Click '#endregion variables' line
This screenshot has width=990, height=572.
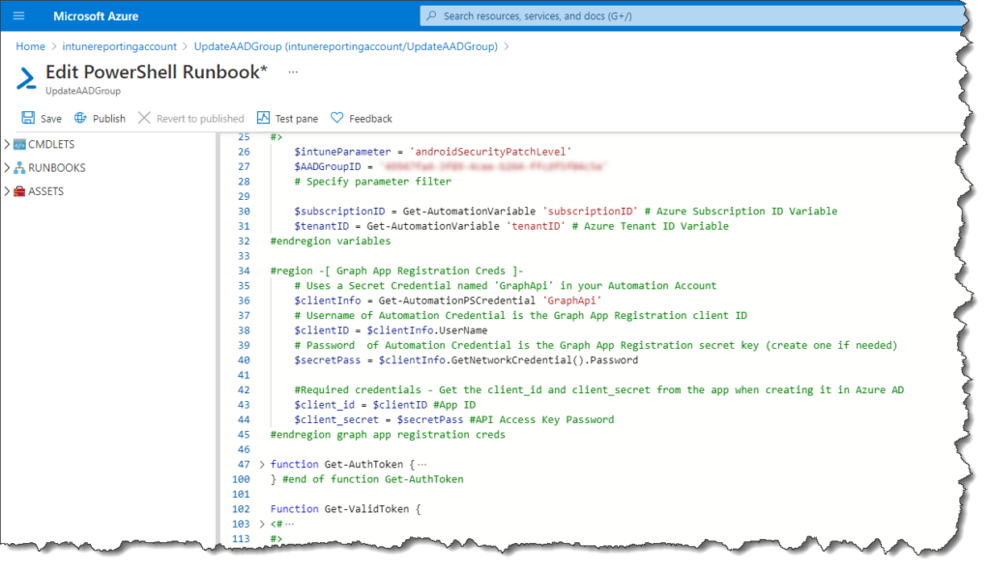point(331,242)
